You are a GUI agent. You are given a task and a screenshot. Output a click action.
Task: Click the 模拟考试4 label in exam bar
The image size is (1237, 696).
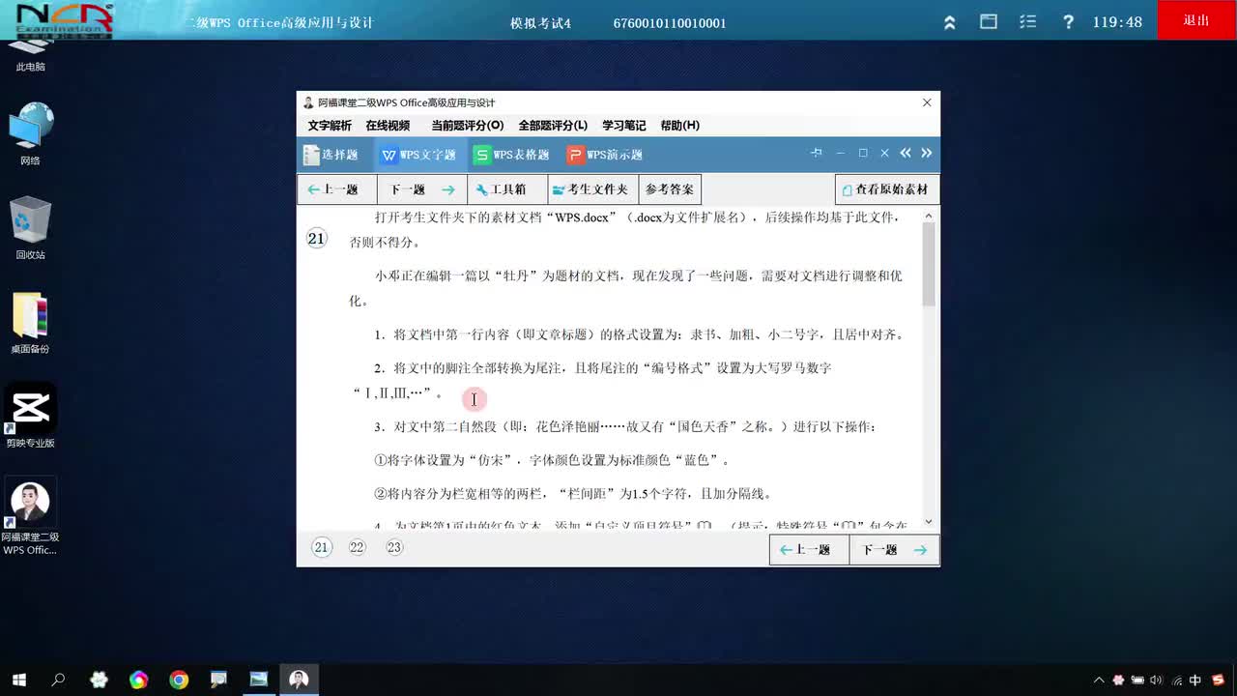[x=541, y=23]
